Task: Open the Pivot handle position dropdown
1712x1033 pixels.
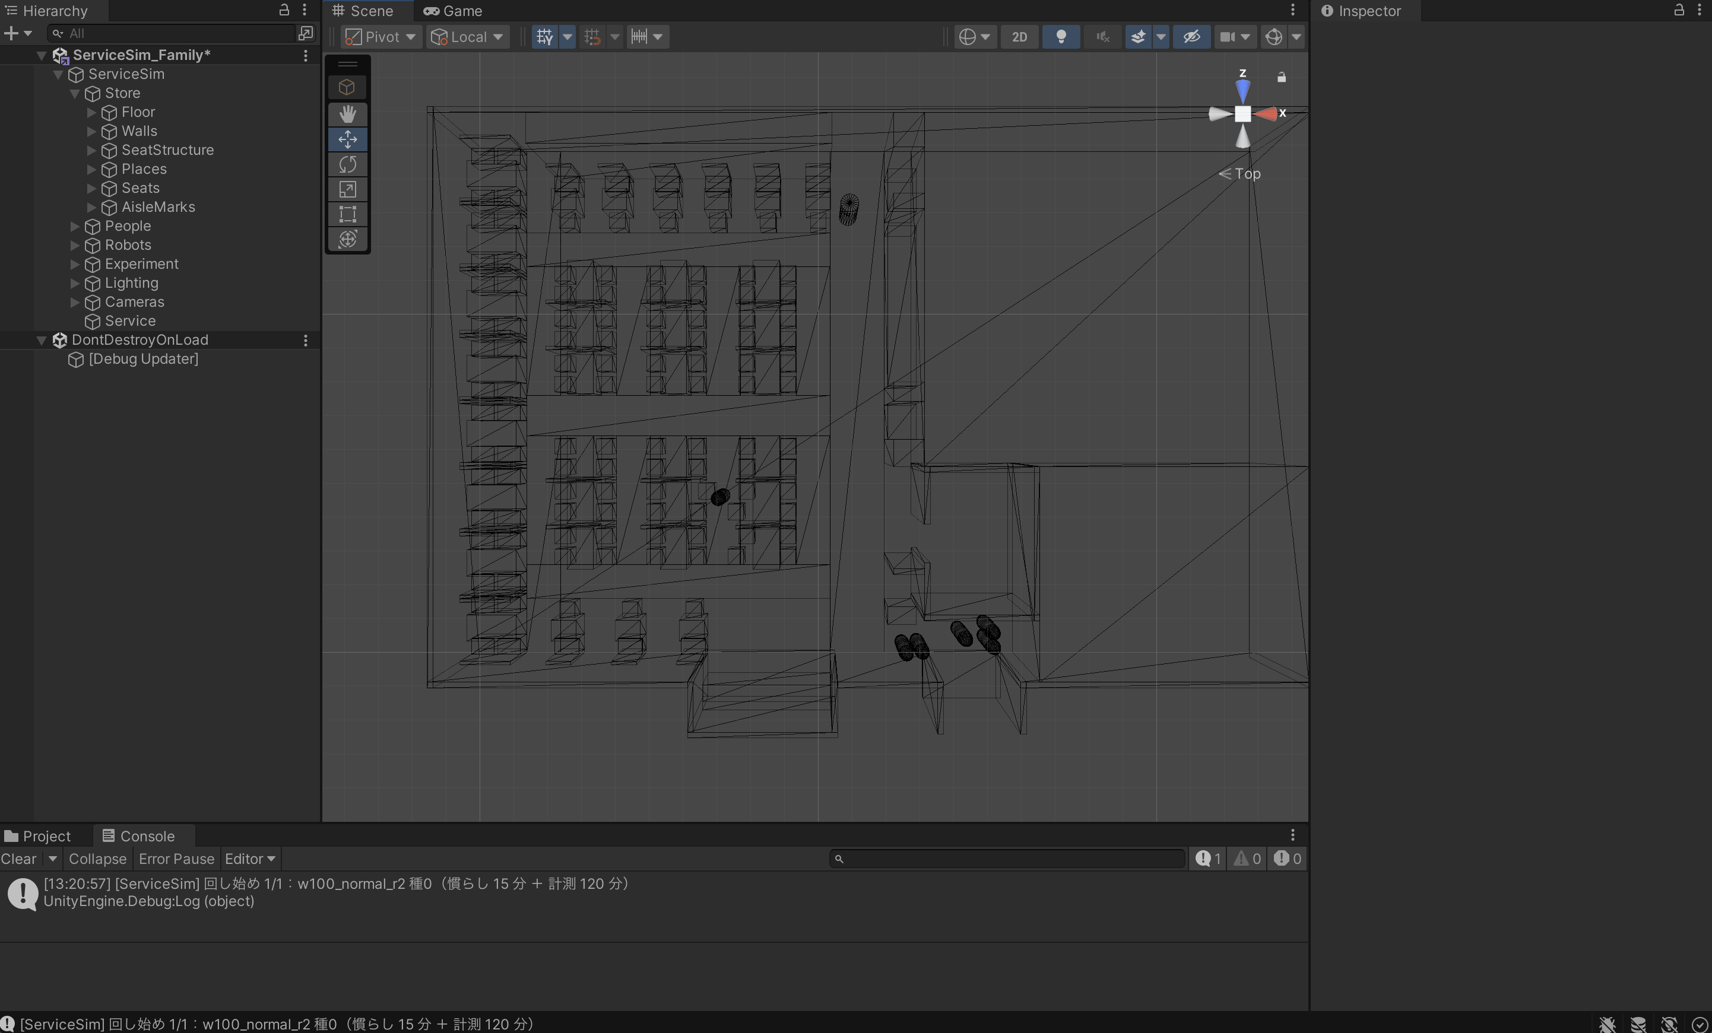Action: click(x=382, y=37)
